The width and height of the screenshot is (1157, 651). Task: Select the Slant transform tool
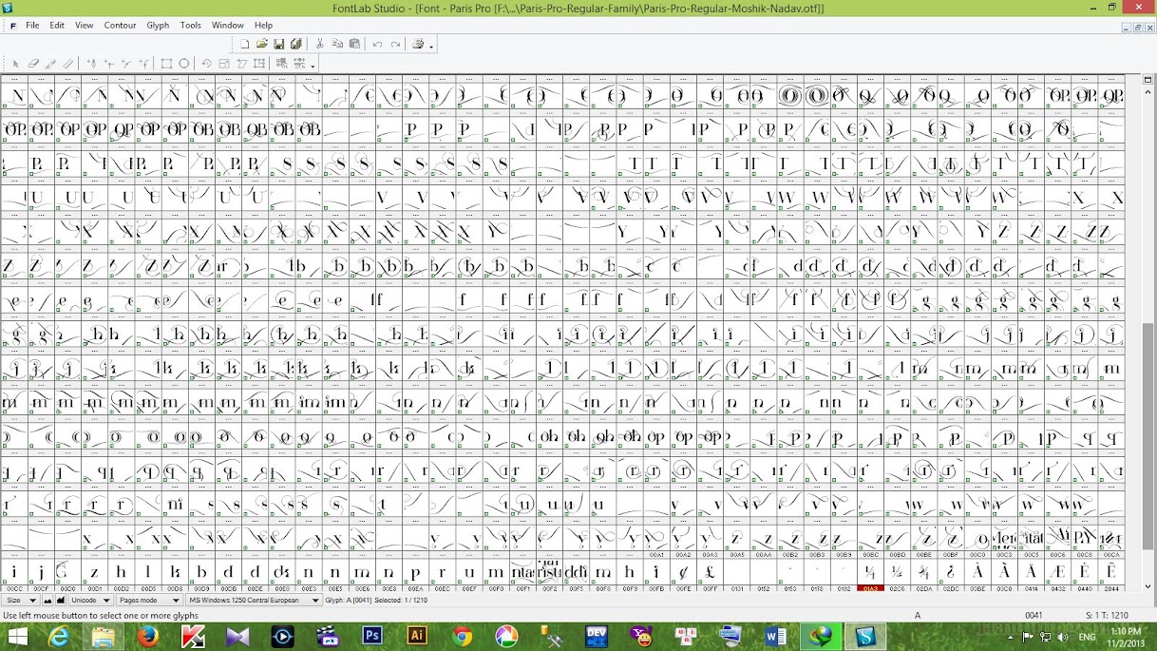tap(241, 64)
